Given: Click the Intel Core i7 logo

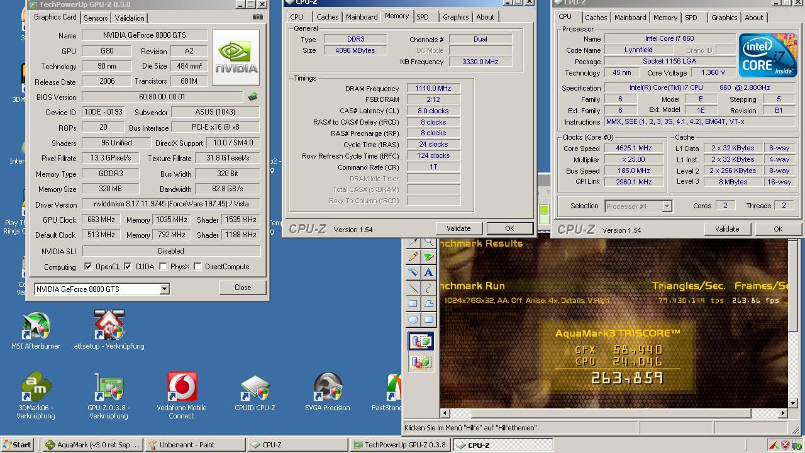Looking at the screenshot, I should (768, 55).
